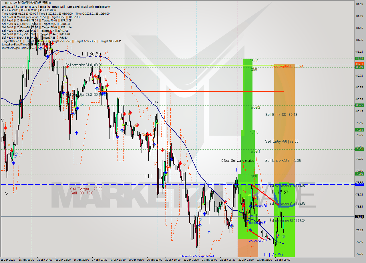Viewport: 366px width, 263px height.
Task: Select the '21 Jan 18:00' time axis label
Action: pos(210,260)
